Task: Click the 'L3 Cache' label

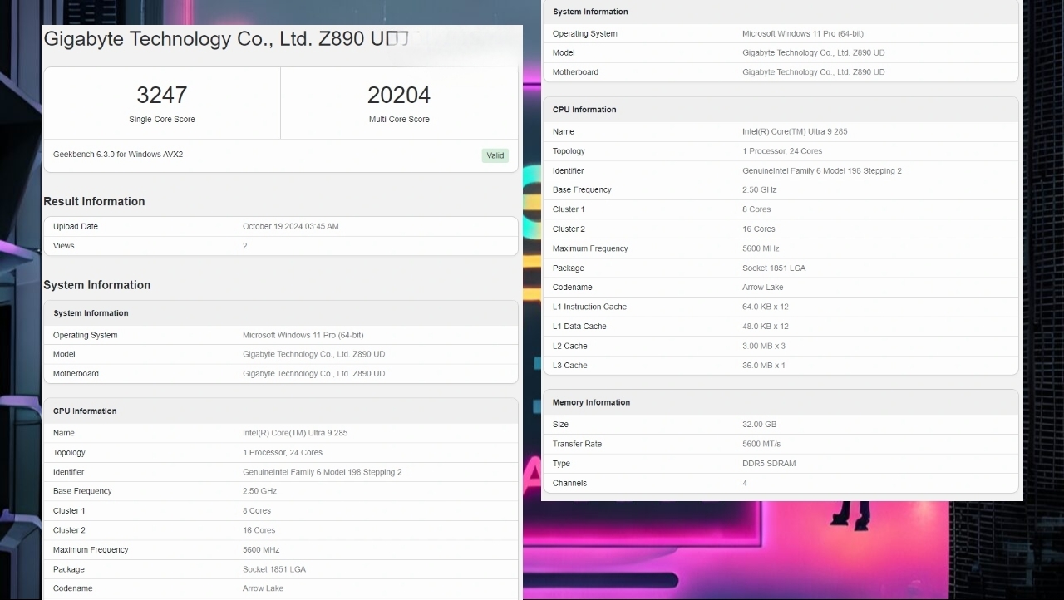Action: click(x=570, y=366)
